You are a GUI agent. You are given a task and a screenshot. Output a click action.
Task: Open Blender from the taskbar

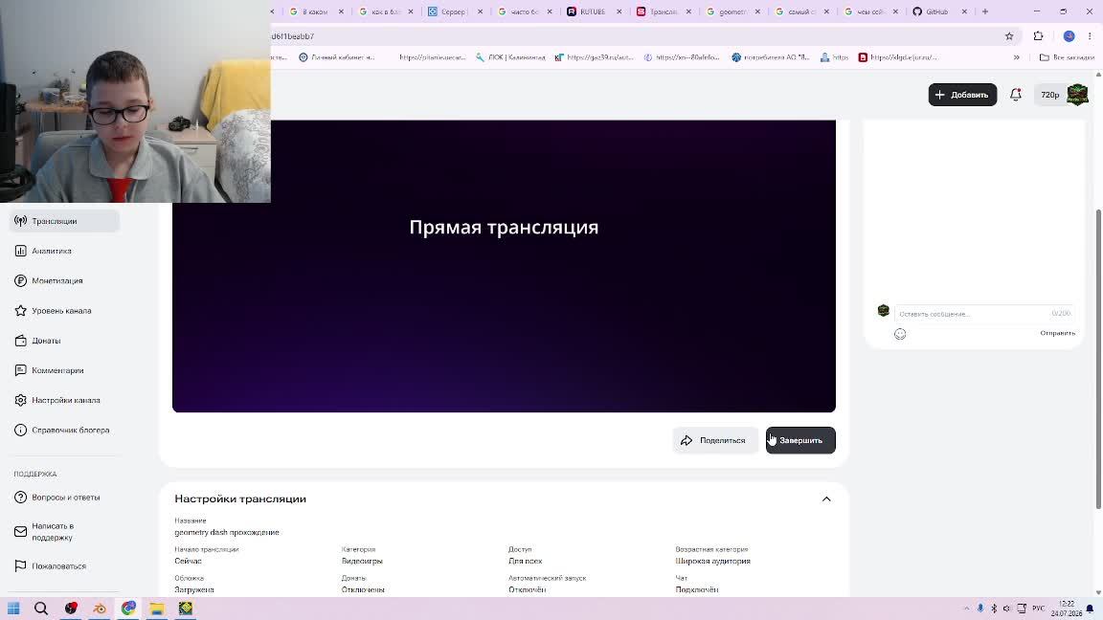100,609
